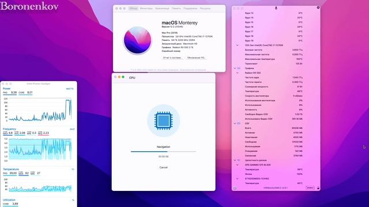Click the WATTS unit label

pos(70,89)
